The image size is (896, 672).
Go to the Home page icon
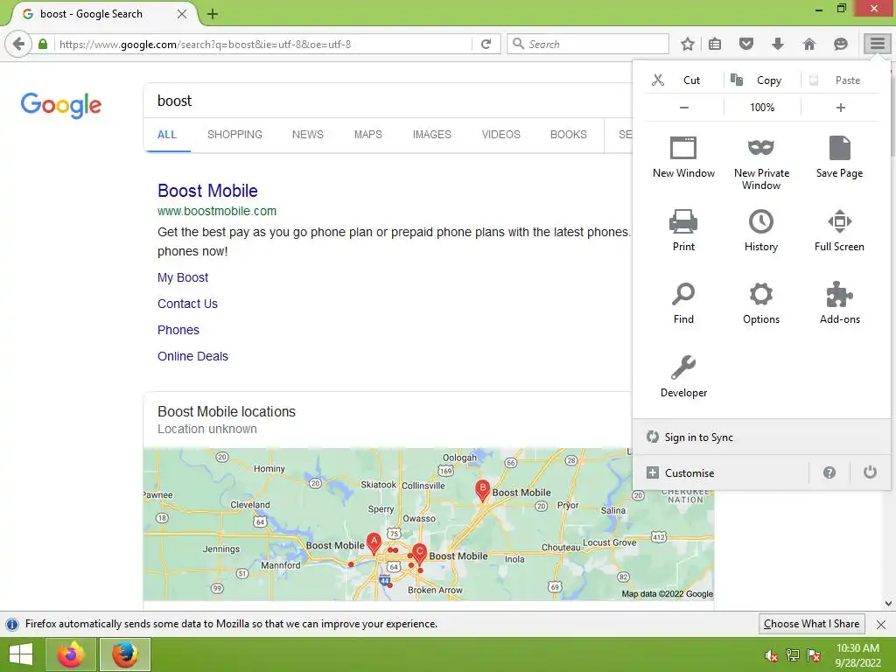click(809, 44)
